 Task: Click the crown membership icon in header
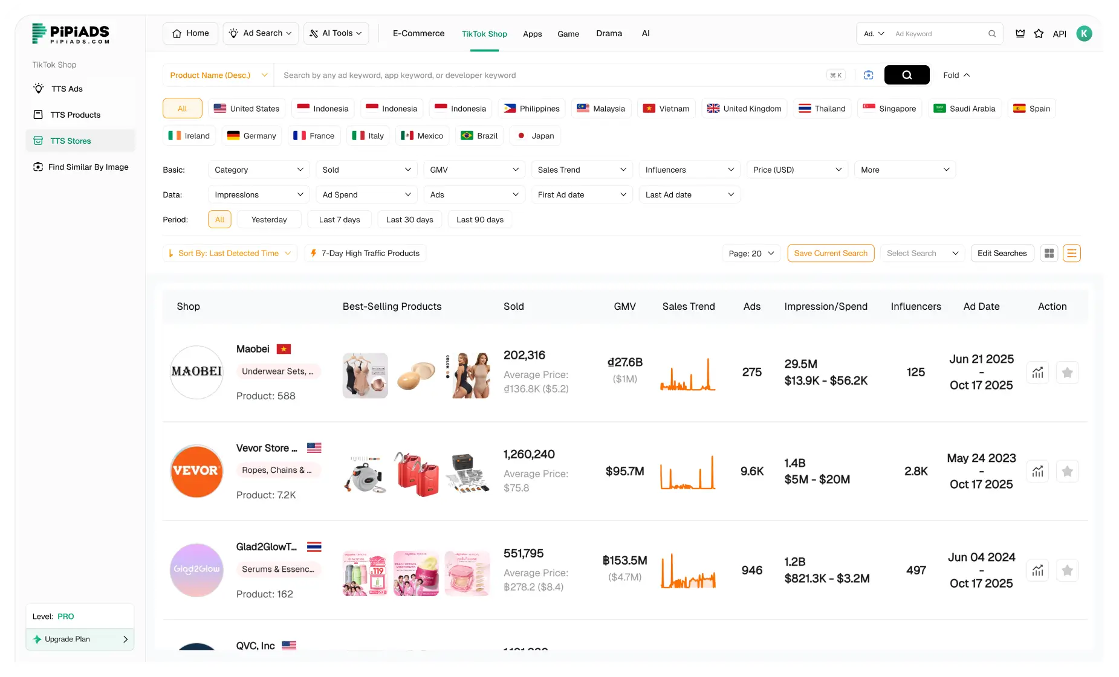pos(1019,34)
